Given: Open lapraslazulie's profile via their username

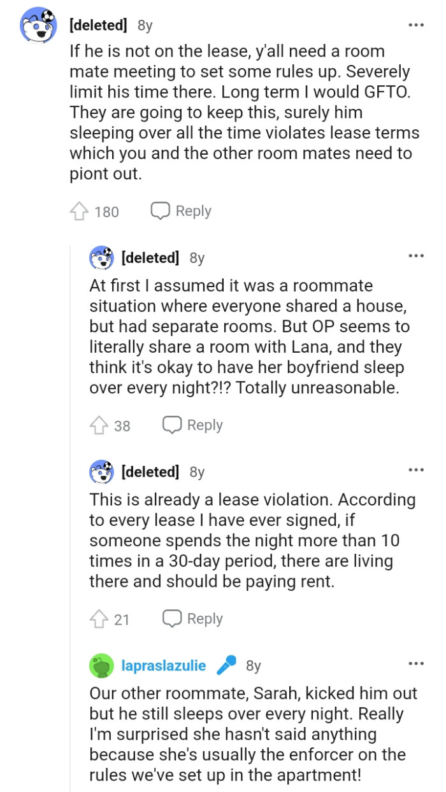Looking at the screenshot, I should [163, 665].
